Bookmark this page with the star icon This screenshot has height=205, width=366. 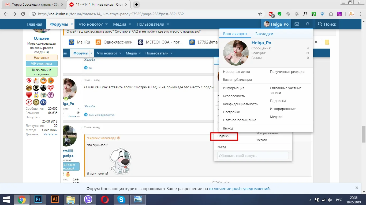coord(260,14)
